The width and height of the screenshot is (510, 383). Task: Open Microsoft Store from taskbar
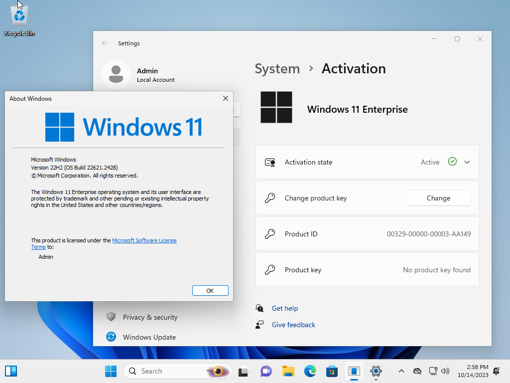click(x=332, y=371)
